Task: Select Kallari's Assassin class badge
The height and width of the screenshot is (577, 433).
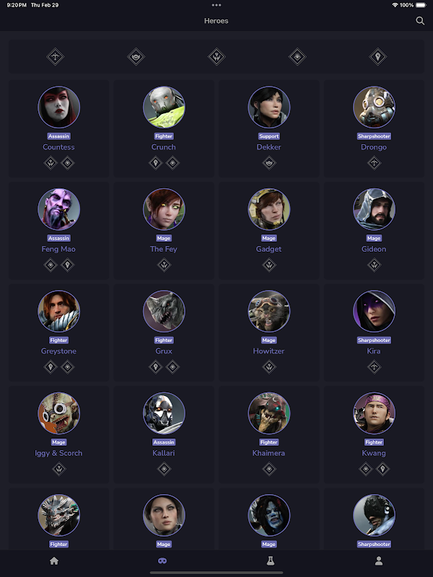Action: 164,442
